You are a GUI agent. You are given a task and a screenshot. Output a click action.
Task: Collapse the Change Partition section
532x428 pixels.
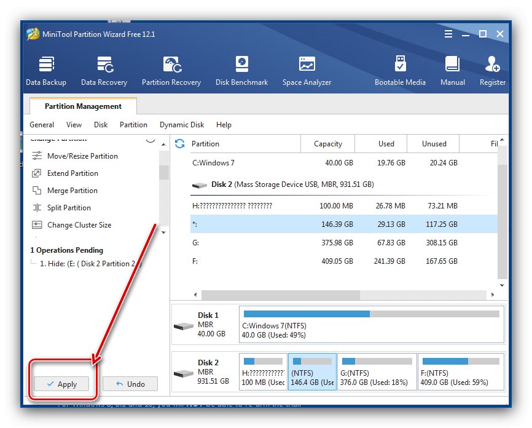[150, 140]
